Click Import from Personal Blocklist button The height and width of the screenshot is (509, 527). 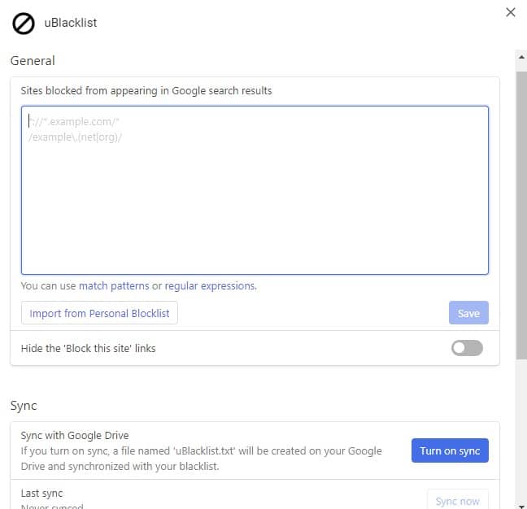click(x=99, y=313)
